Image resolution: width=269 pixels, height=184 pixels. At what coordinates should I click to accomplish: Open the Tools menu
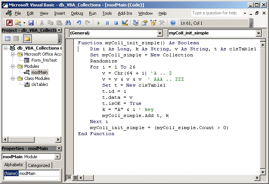(x=107, y=13)
